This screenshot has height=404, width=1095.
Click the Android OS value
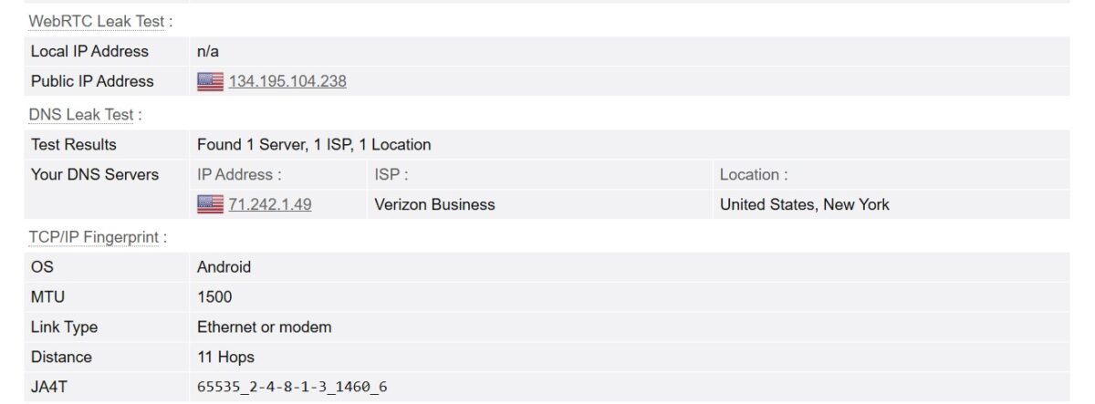tap(224, 267)
